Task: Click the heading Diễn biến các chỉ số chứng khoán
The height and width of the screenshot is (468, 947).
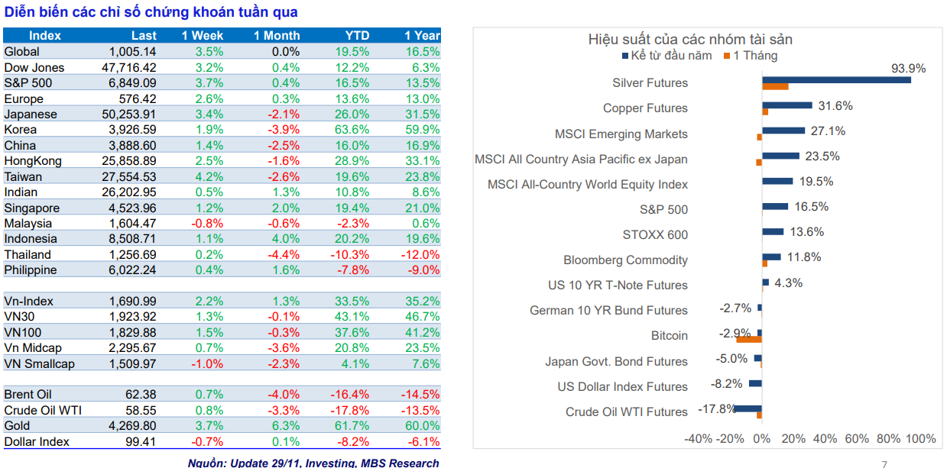Action: (151, 12)
